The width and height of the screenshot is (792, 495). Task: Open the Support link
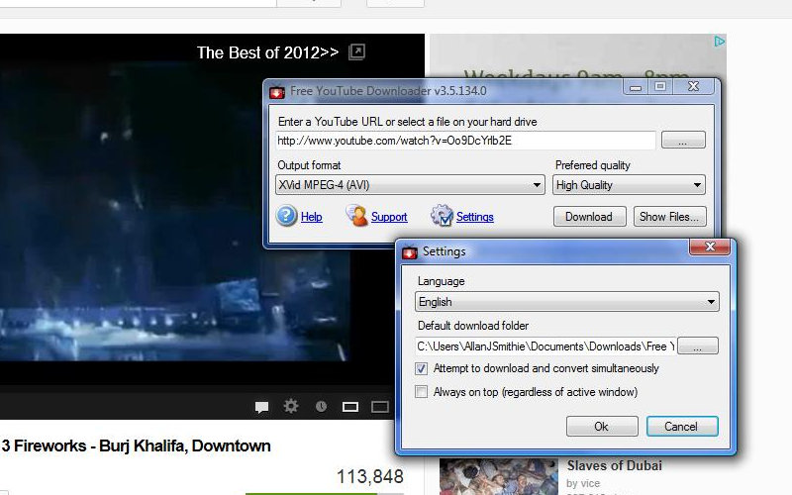389,217
